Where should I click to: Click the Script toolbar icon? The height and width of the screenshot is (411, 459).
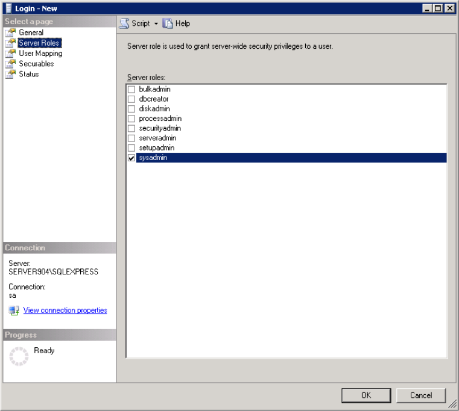pos(124,23)
